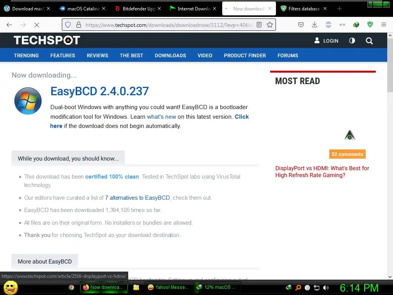Click the TechSpot logo
Viewport: 393px width, 295px height.
coord(47,40)
